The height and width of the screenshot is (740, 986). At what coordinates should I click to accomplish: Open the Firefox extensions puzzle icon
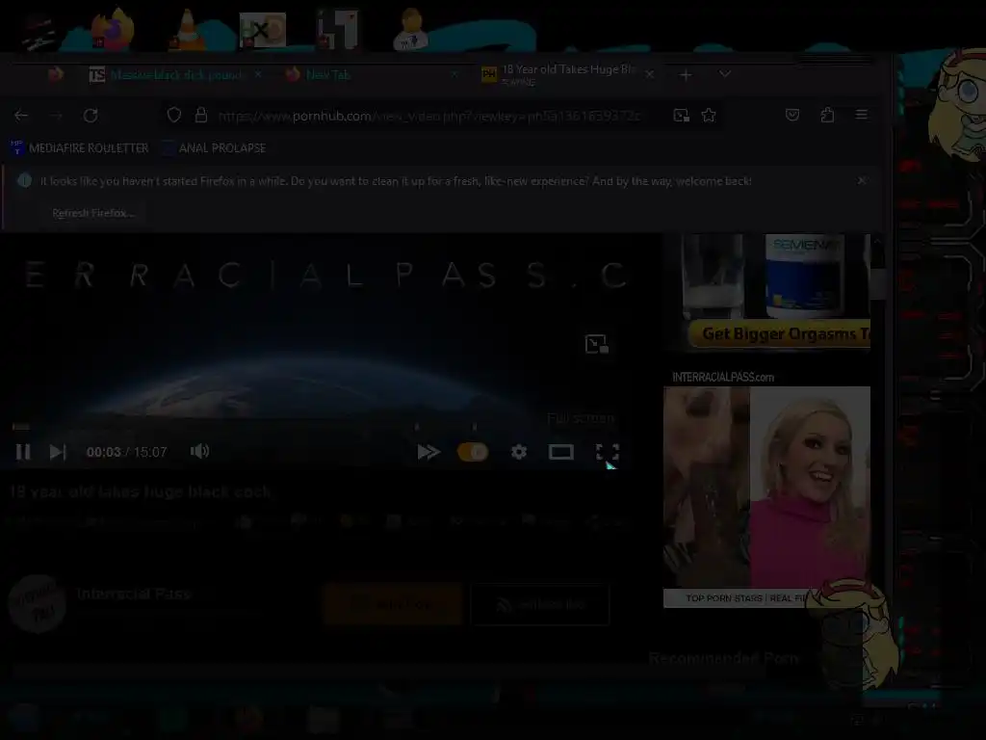click(827, 115)
